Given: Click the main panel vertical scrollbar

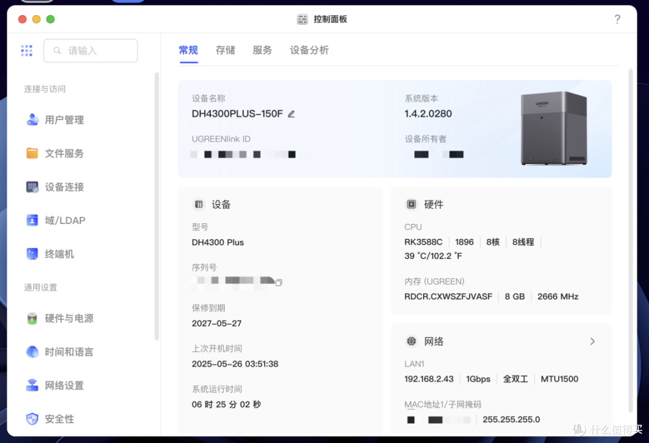Looking at the screenshot, I should (x=631, y=240).
